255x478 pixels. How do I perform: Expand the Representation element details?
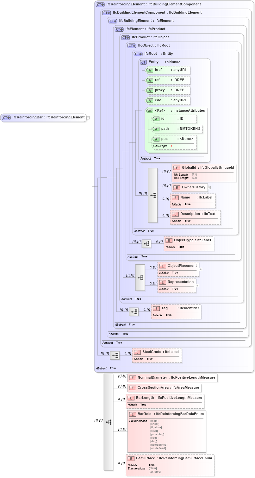pyautogui.click(x=197, y=285)
